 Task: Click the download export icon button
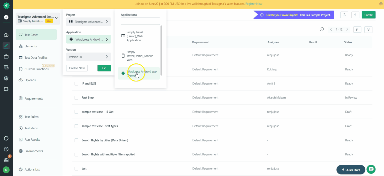(x=355, y=15)
